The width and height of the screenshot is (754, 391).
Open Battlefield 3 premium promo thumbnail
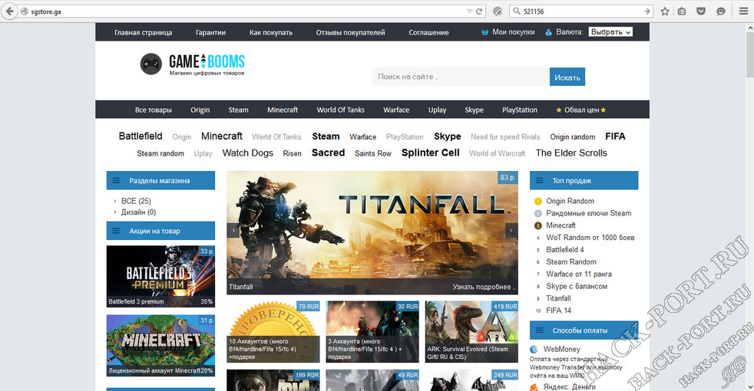pos(160,276)
